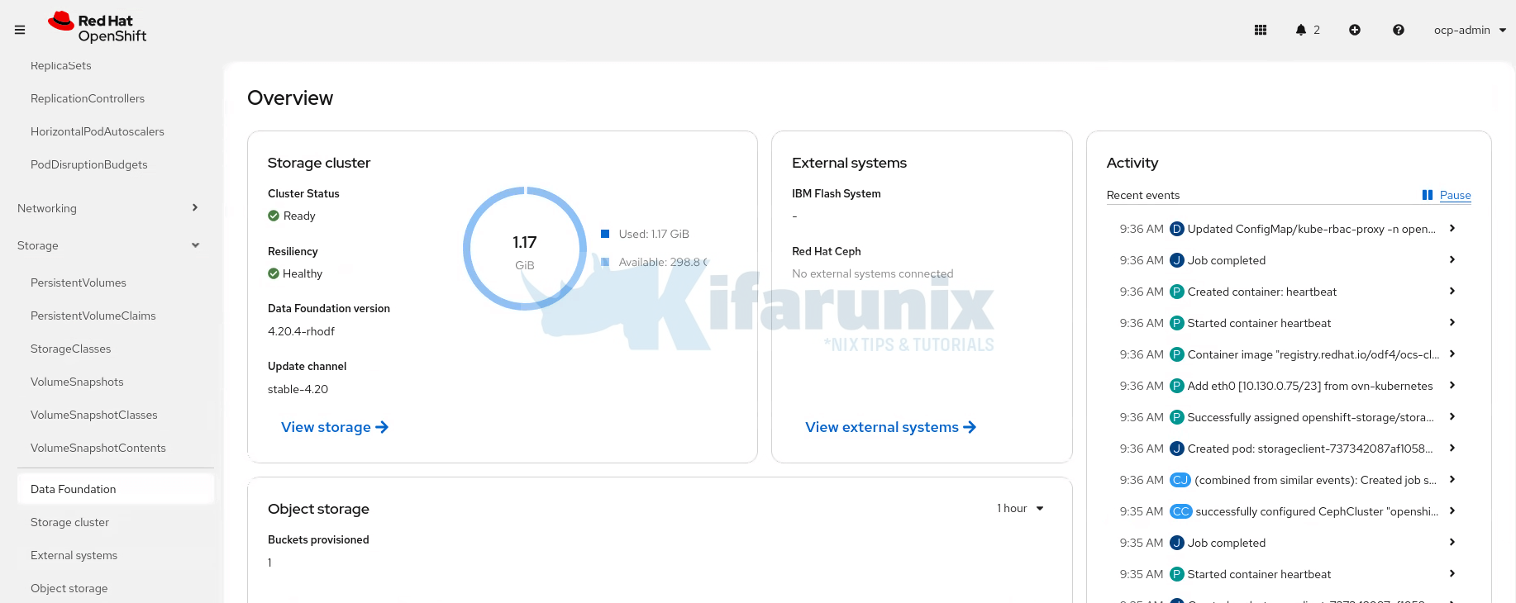
Task: Select PersistentVolumes in sidebar
Action: [79, 283]
